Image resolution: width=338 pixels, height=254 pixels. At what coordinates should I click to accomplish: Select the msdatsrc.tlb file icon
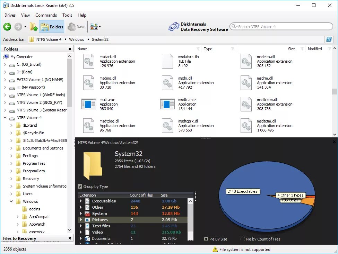click(x=167, y=61)
